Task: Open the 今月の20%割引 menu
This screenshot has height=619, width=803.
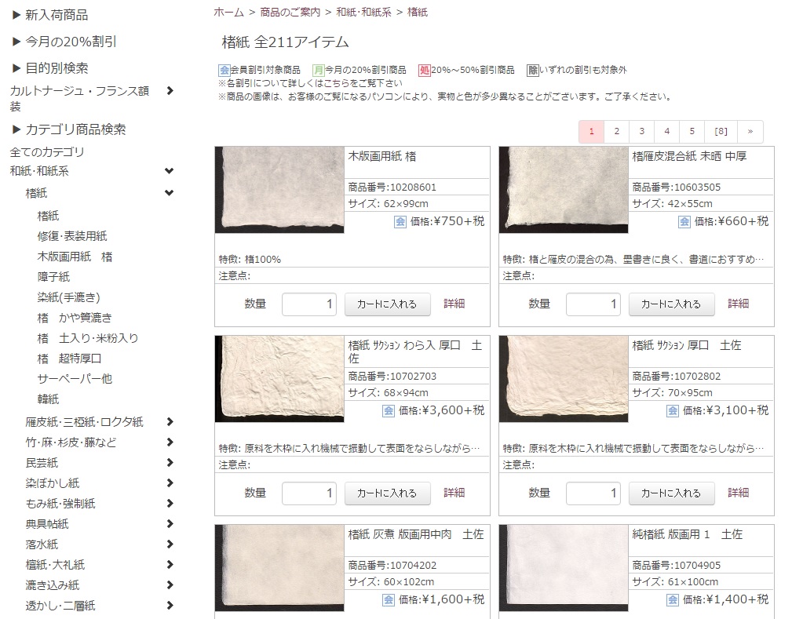Action: [64, 42]
